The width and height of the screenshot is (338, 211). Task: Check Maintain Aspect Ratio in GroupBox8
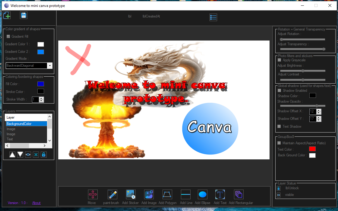tap(280, 143)
